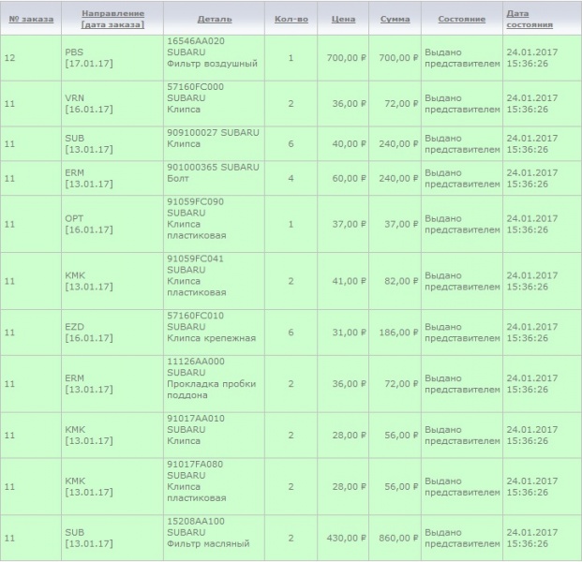Screen dimensions: 582x562
Task: Sort by the № заказа column header
Action: pyautogui.click(x=30, y=19)
